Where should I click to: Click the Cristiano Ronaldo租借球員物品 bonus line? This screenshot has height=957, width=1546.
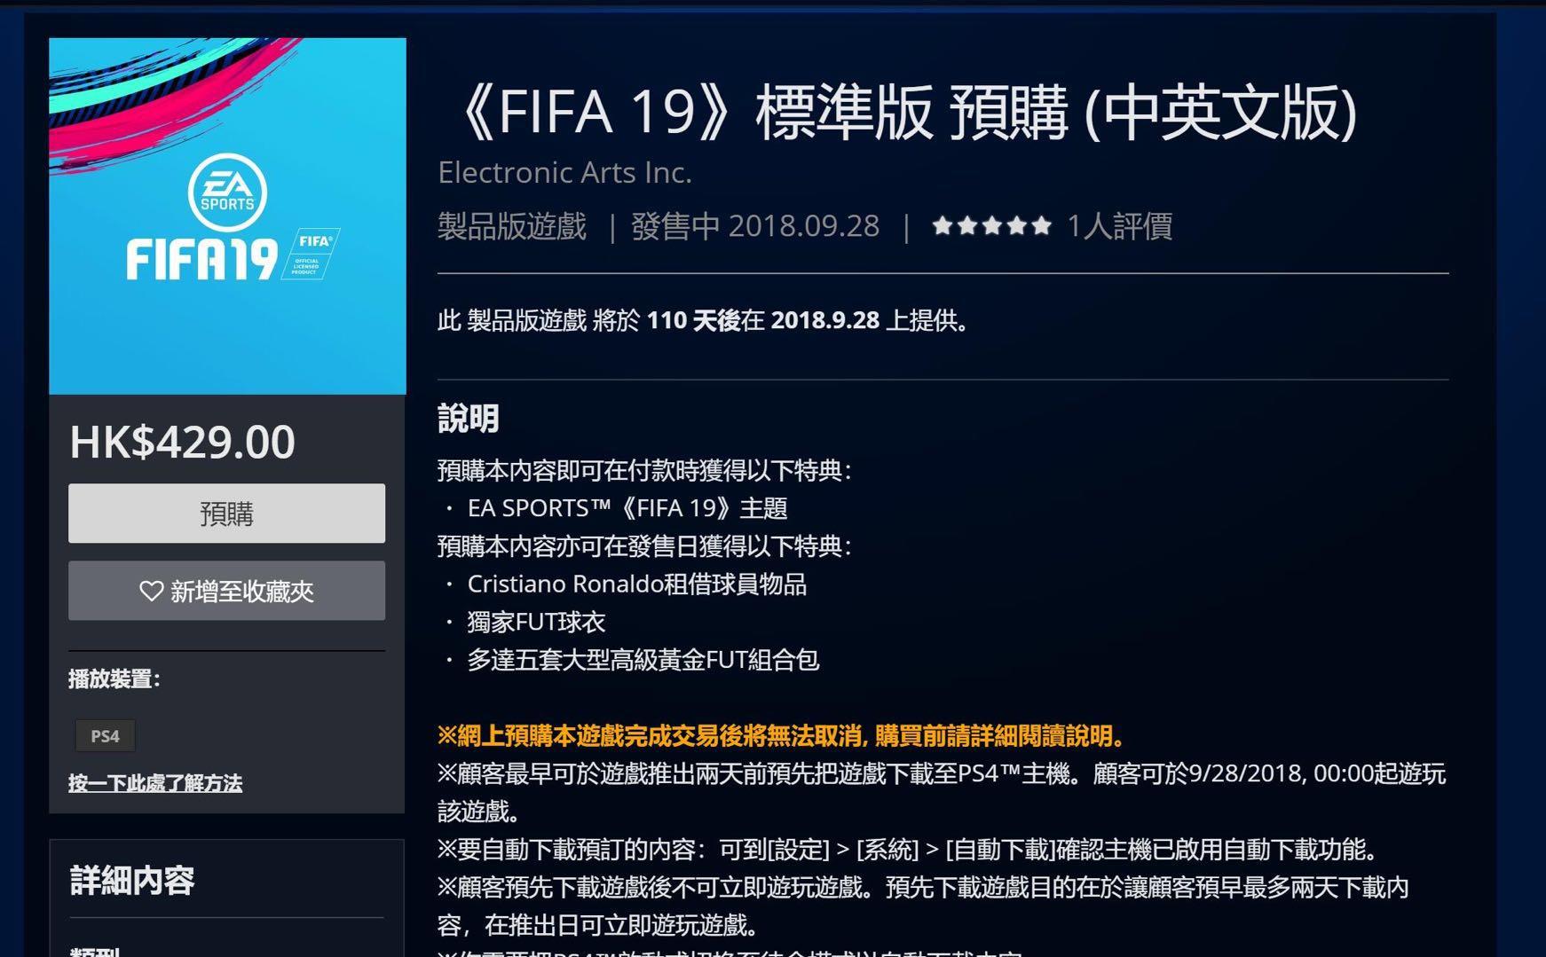click(x=636, y=584)
